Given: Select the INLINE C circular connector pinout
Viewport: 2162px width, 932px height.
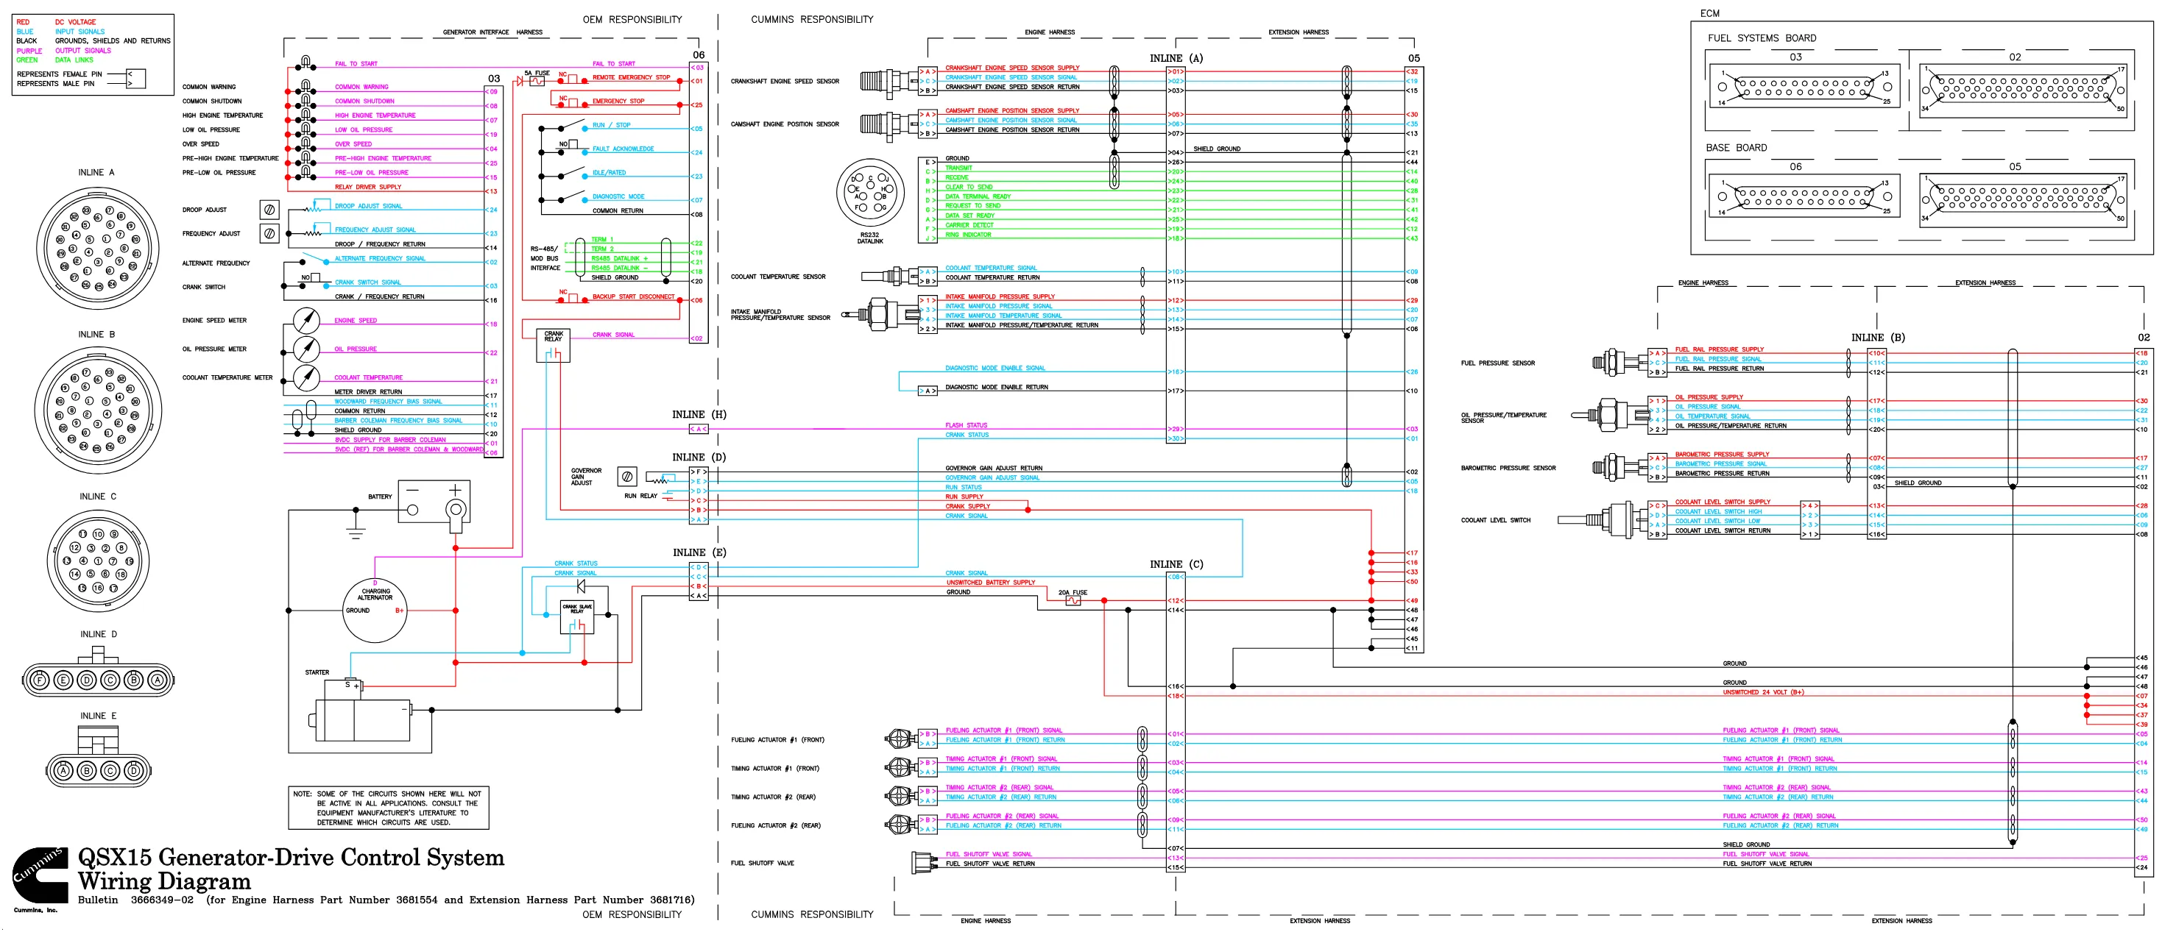Looking at the screenshot, I should tap(98, 561).
